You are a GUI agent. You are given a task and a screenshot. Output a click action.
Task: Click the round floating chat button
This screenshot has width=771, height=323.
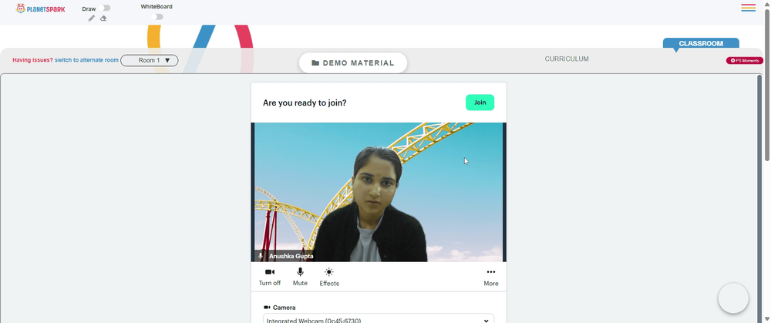733,298
